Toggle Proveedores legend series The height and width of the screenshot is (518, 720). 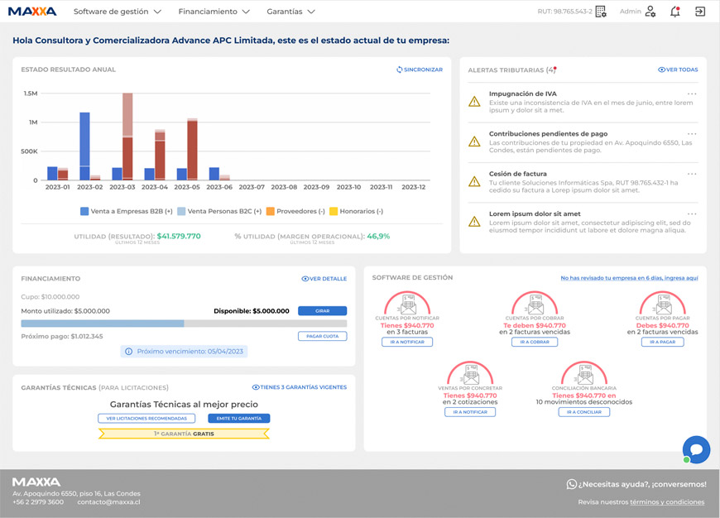click(295, 211)
